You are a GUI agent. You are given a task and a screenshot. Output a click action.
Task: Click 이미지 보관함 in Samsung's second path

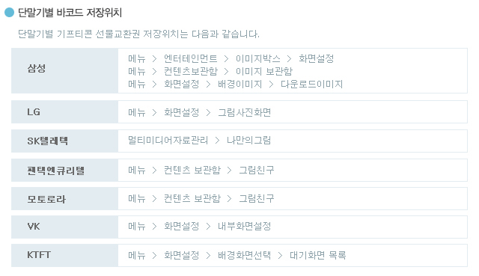[x=264, y=71]
